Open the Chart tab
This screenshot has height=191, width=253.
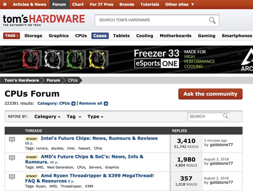[x=78, y=5]
